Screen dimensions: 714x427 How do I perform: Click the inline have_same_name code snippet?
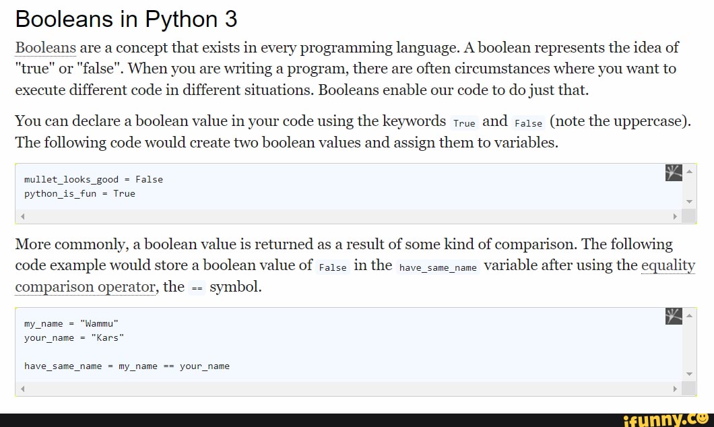[438, 267]
